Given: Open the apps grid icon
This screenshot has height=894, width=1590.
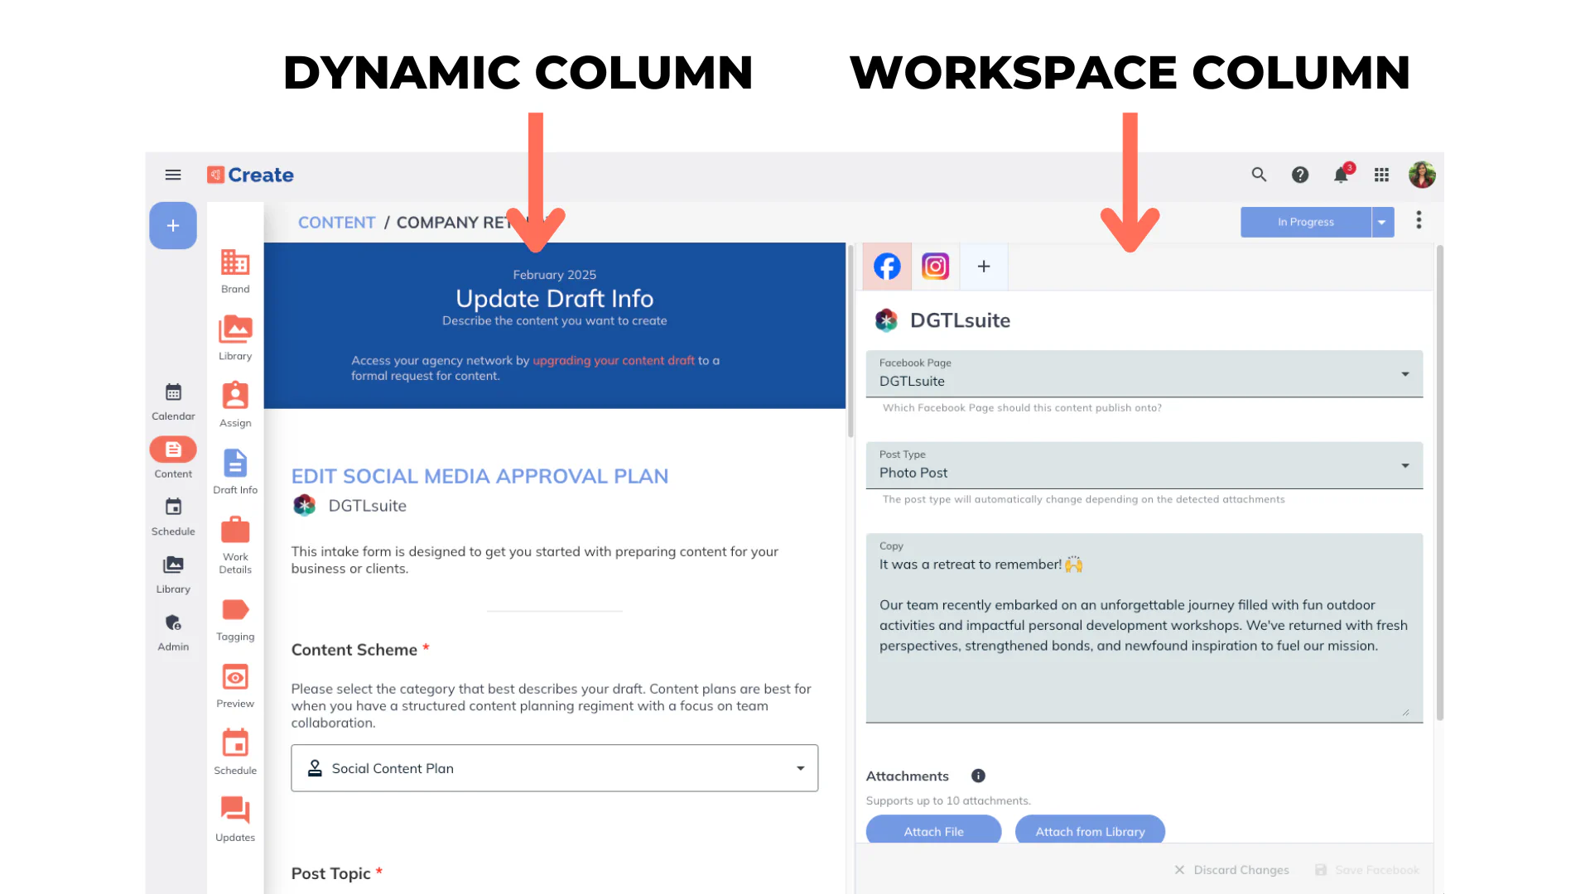Looking at the screenshot, I should pos(1381,175).
